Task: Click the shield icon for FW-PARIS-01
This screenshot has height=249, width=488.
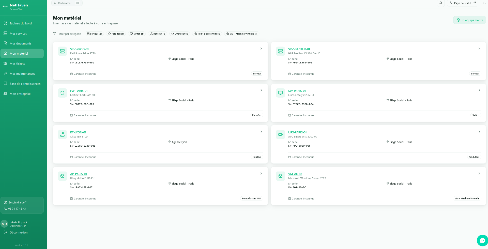Action: [62, 93]
